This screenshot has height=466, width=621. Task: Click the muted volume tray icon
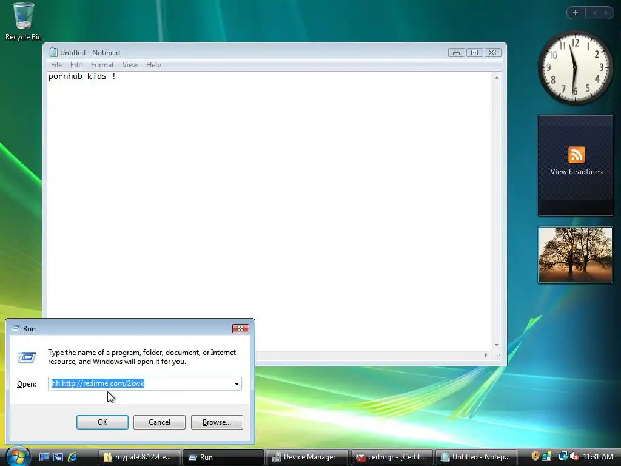pyautogui.click(x=574, y=456)
